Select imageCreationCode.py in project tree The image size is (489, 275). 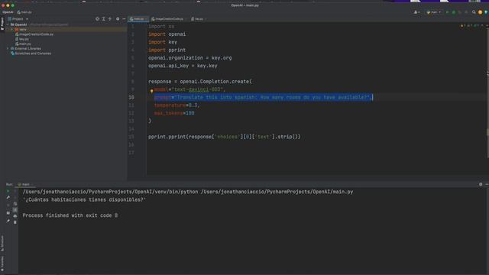point(34,34)
